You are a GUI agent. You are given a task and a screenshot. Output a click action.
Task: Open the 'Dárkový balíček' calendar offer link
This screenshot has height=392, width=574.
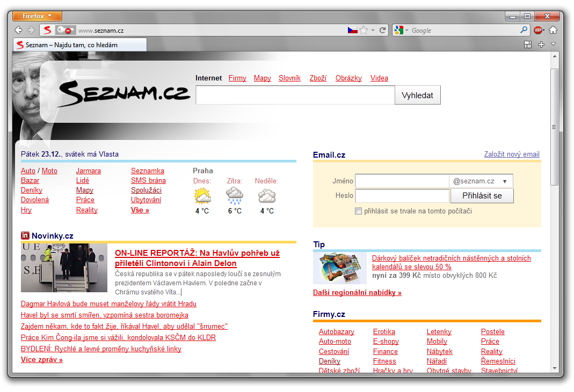point(452,262)
